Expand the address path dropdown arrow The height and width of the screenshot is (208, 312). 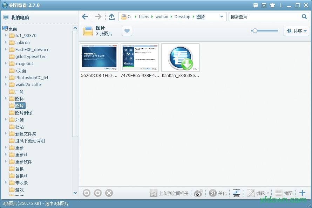[222, 17]
